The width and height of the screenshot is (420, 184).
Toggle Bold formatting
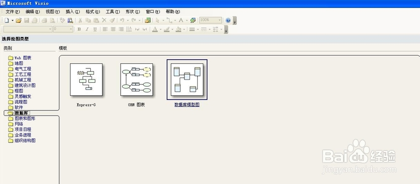[x=79, y=29]
